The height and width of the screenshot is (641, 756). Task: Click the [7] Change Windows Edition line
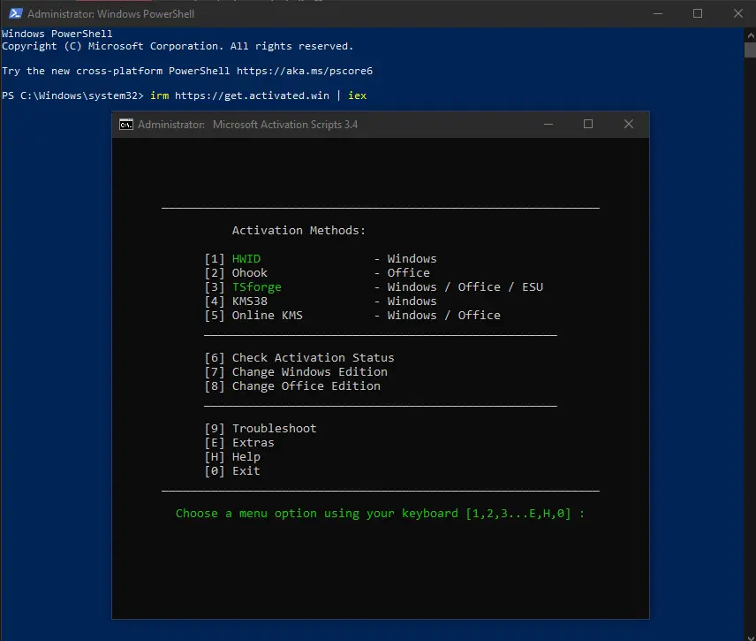296,371
